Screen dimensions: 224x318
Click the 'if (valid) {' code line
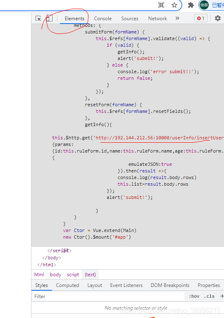pyautogui.click(x=123, y=45)
